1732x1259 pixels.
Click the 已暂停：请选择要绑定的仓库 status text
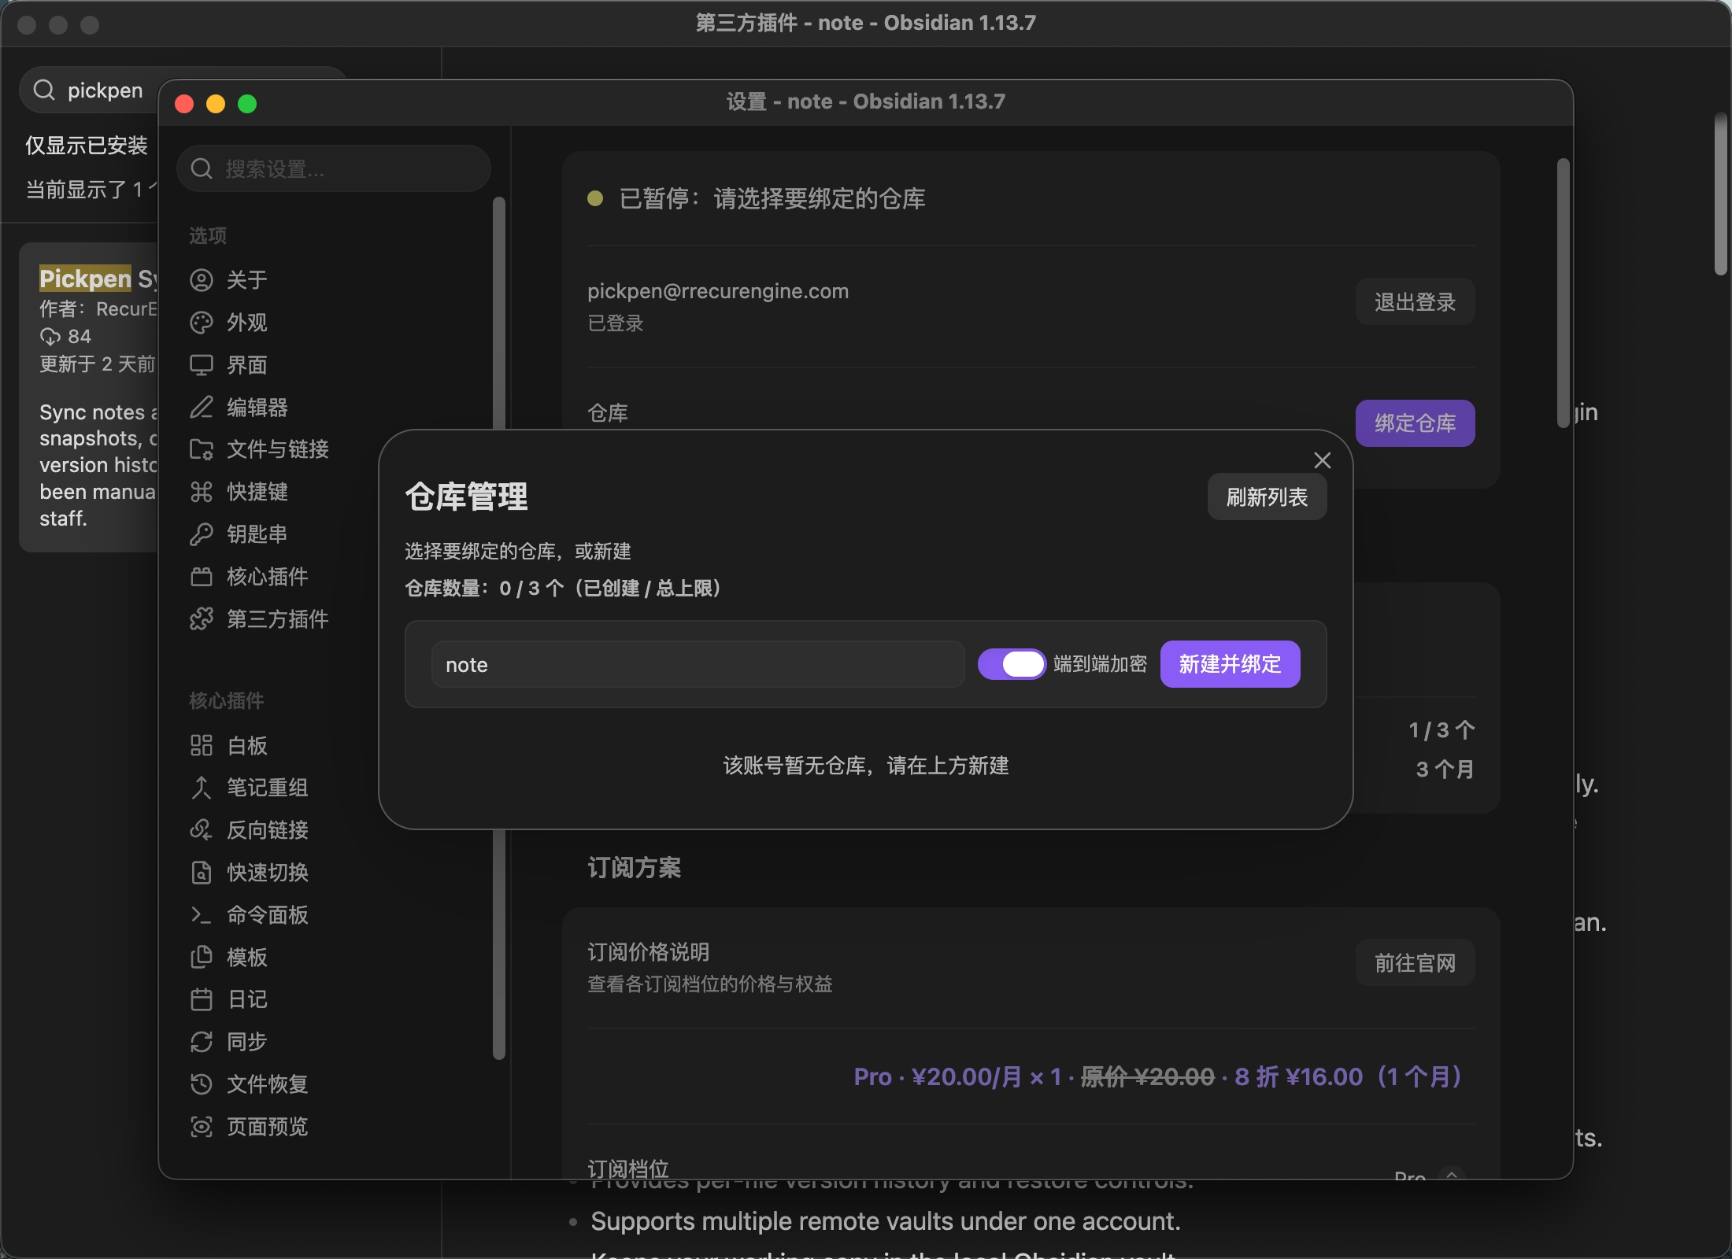coord(772,198)
